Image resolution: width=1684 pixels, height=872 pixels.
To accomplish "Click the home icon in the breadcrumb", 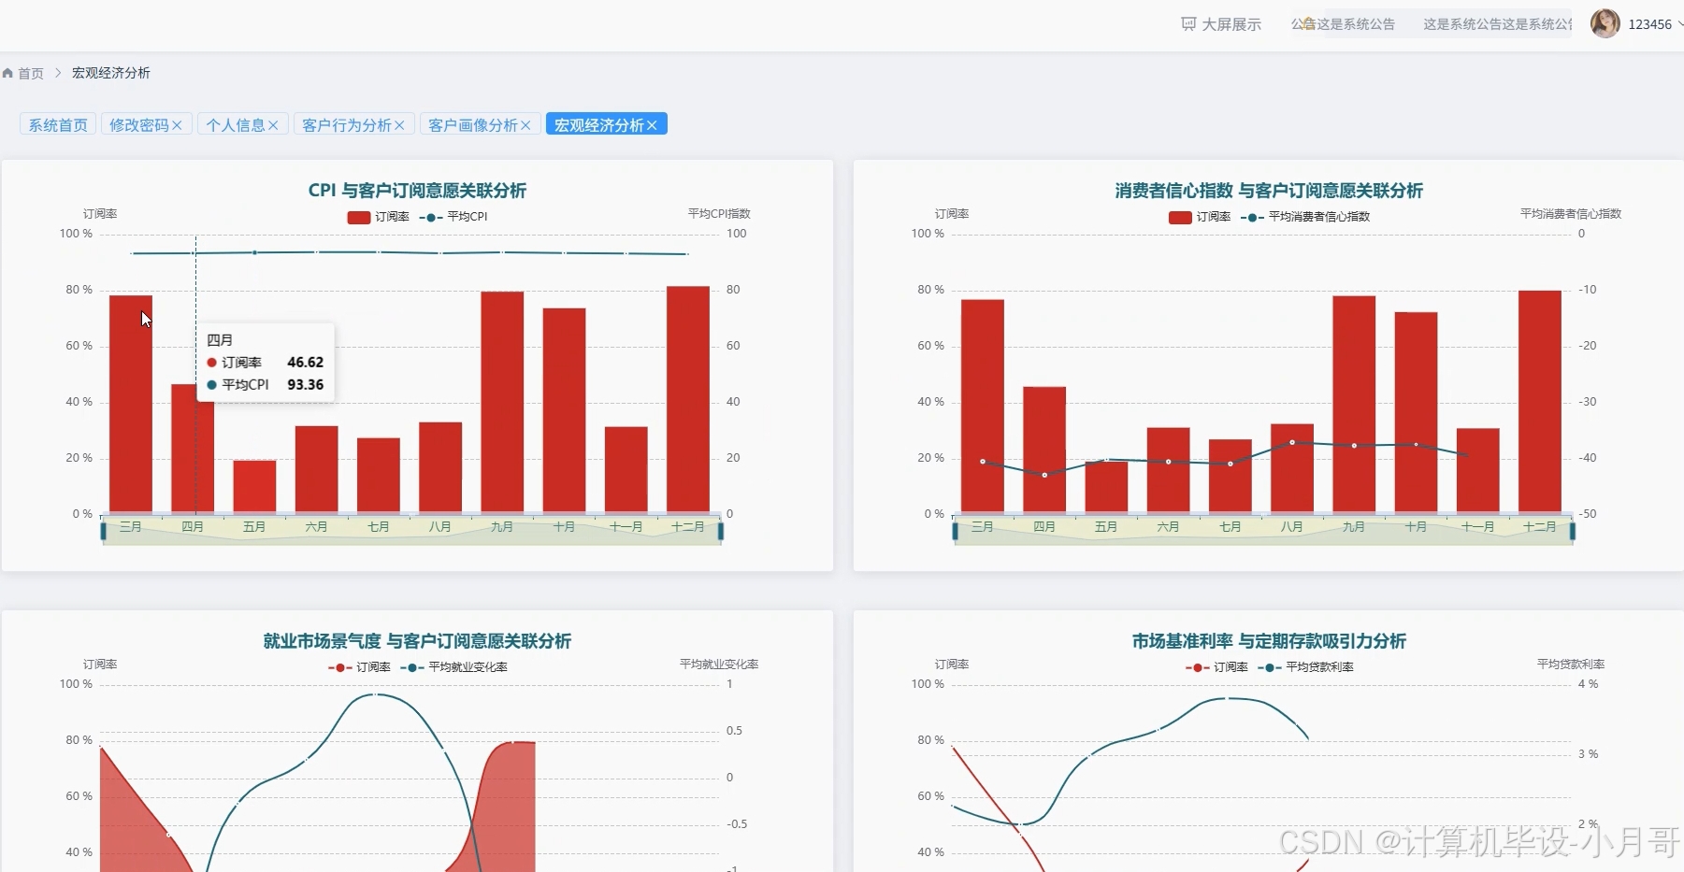I will pos(7,73).
